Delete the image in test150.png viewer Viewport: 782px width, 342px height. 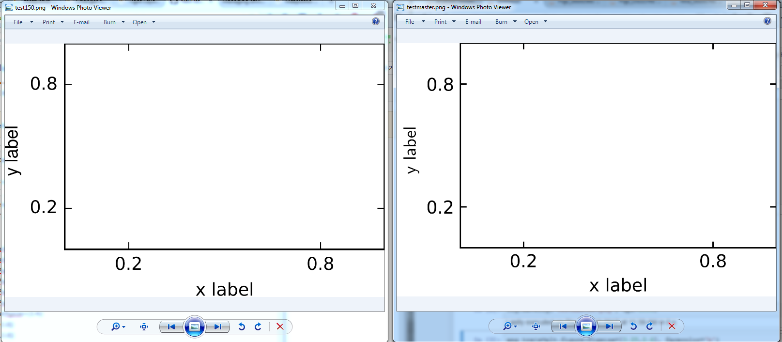(280, 326)
